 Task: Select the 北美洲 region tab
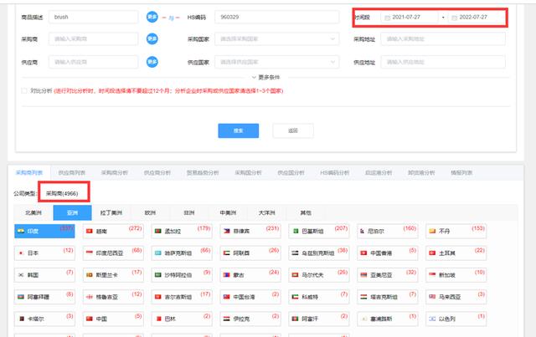pos(33,212)
